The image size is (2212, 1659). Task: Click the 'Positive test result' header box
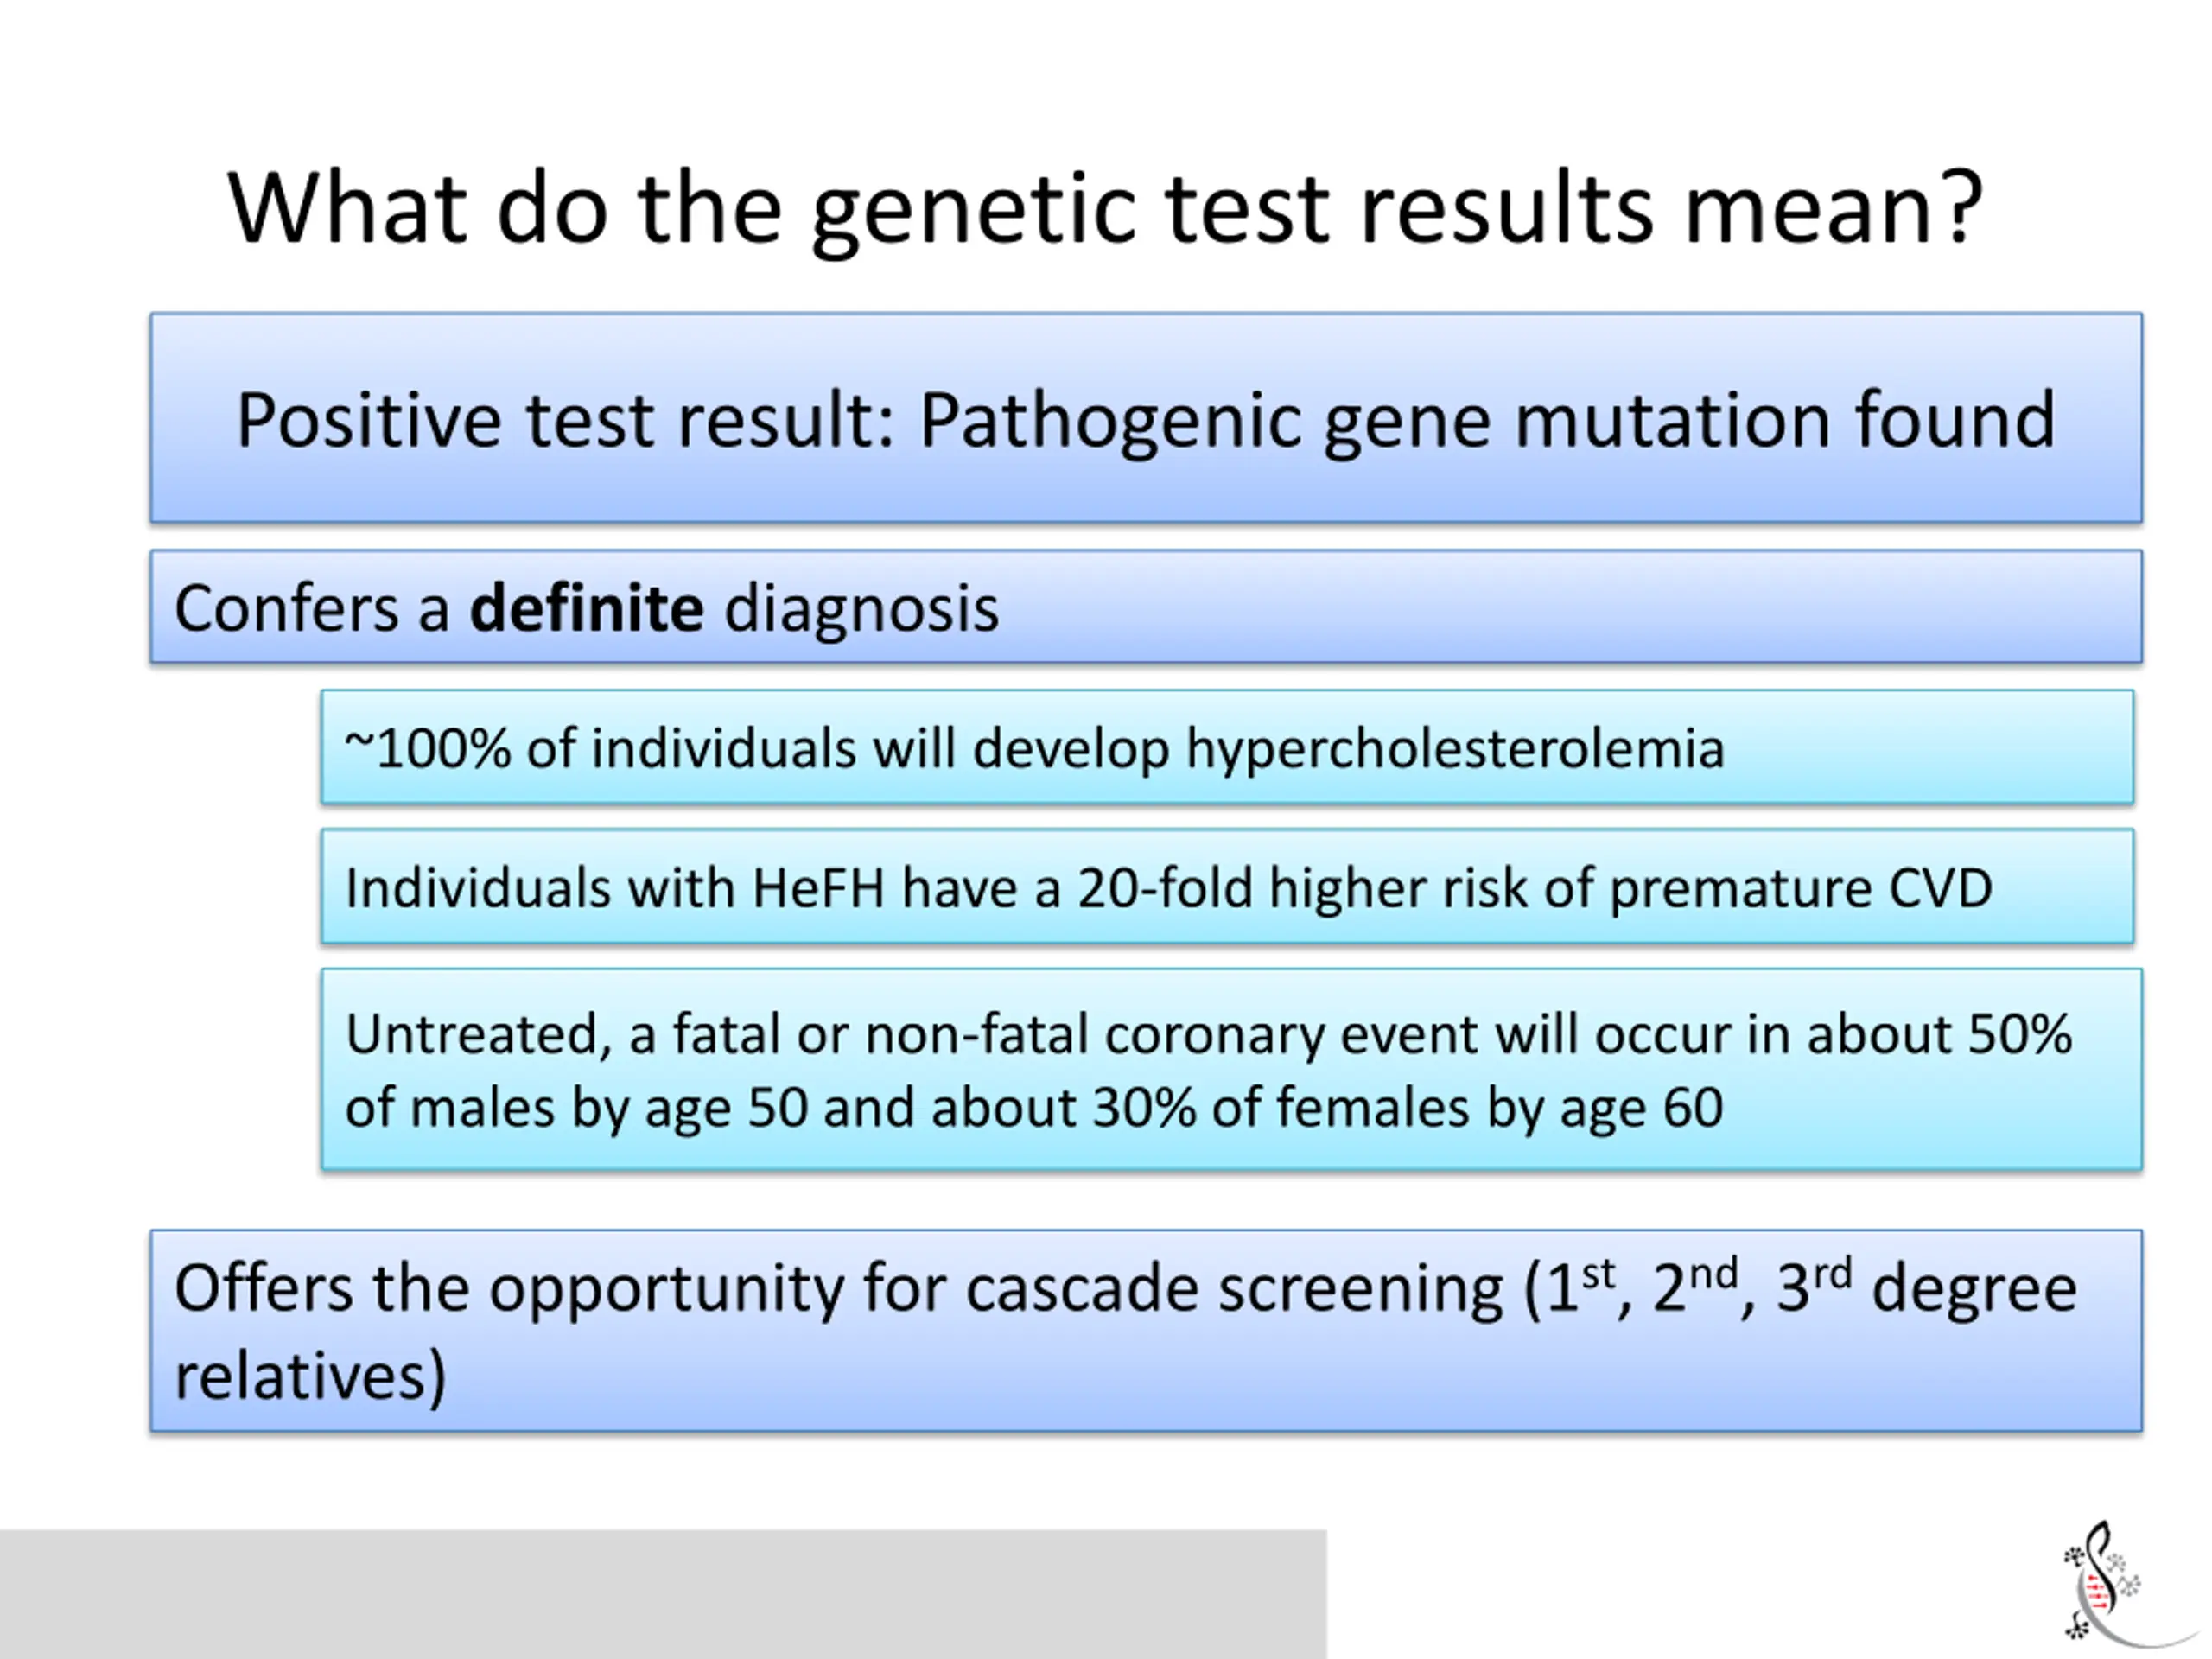pyautogui.click(x=1146, y=418)
